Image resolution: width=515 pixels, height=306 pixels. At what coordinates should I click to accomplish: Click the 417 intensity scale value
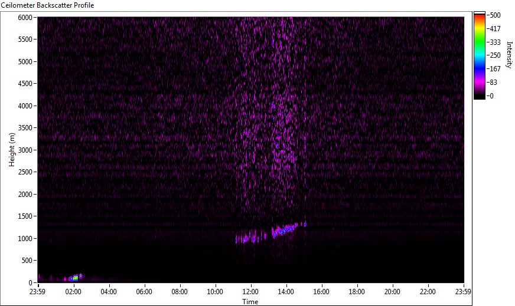496,29
